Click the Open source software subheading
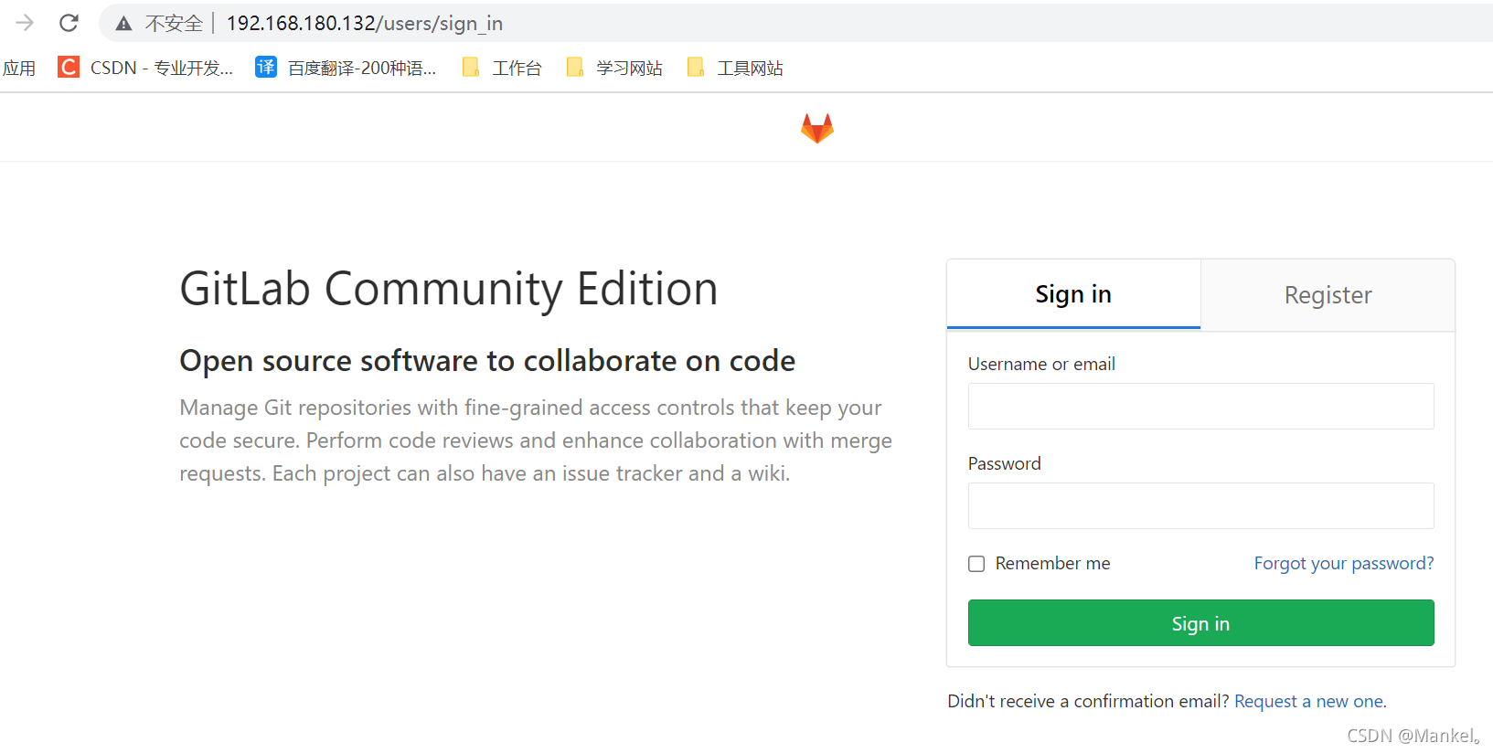 coord(487,361)
